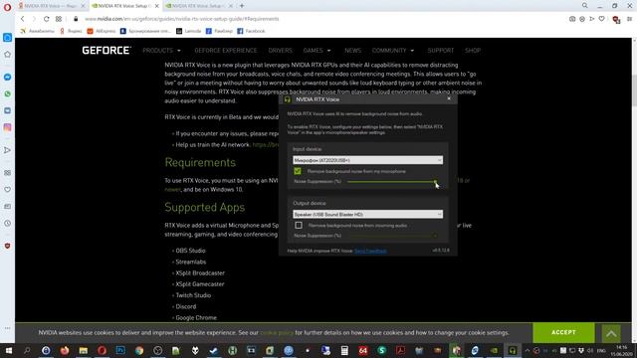
Task: Open sidebar Bookmarks heart icon
Action: click(x=7, y=190)
